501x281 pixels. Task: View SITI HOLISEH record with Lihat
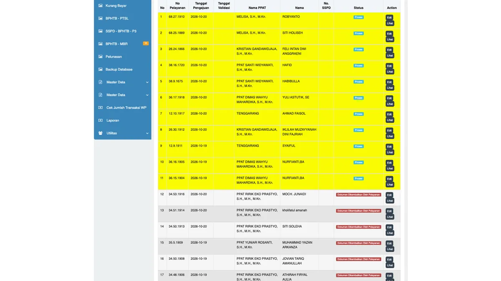coord(390,40)
